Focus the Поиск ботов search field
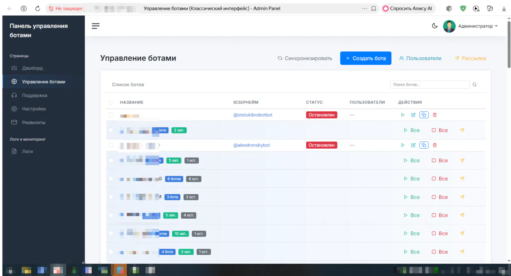This screenshot has width=511, height=276. (429, 85)
